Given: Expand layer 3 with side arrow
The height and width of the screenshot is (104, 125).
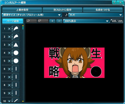Looking at the screenshot, I should pyautogui.click(x=12, y=45).
